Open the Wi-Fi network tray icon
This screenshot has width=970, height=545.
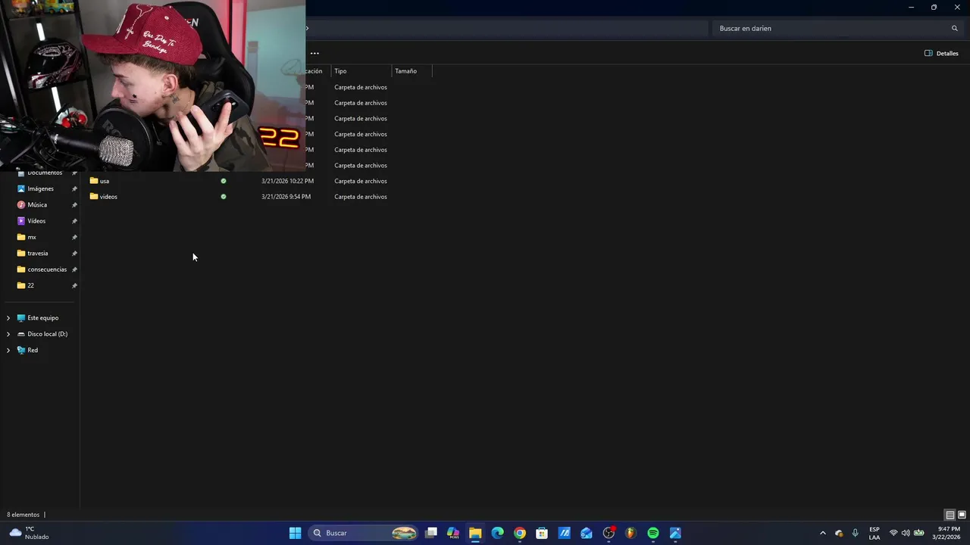893,533
